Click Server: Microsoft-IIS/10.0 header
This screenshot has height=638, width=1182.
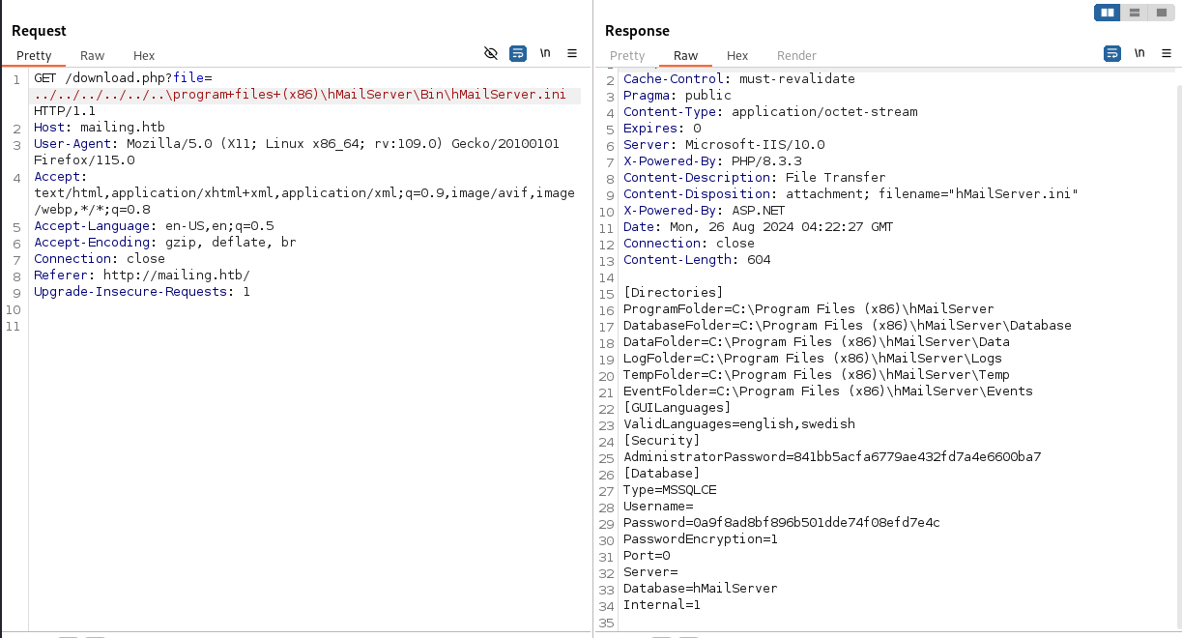point(724,145)
